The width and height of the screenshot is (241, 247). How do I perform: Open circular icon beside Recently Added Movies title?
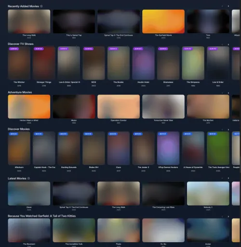pyautogui.click(x=41, y=6)
